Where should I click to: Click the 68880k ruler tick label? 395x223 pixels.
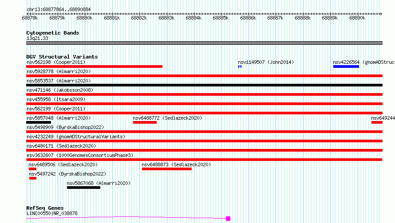[x=84, y=18]
